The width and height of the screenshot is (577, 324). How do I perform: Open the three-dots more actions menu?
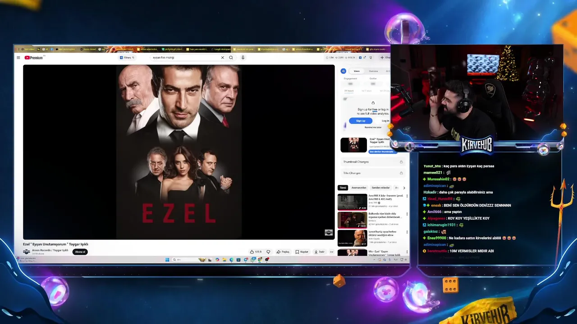(332, 252)
